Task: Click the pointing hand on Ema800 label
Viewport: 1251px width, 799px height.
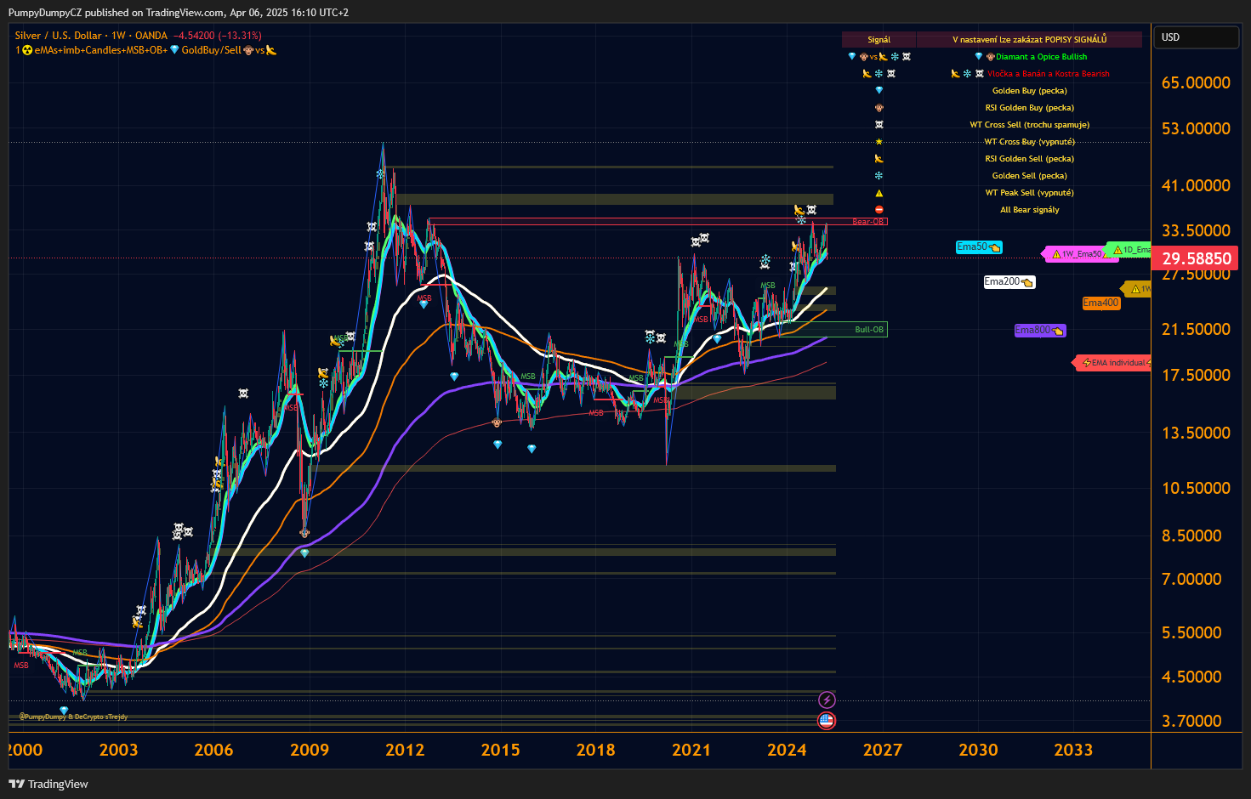Action: [1057, 331]
